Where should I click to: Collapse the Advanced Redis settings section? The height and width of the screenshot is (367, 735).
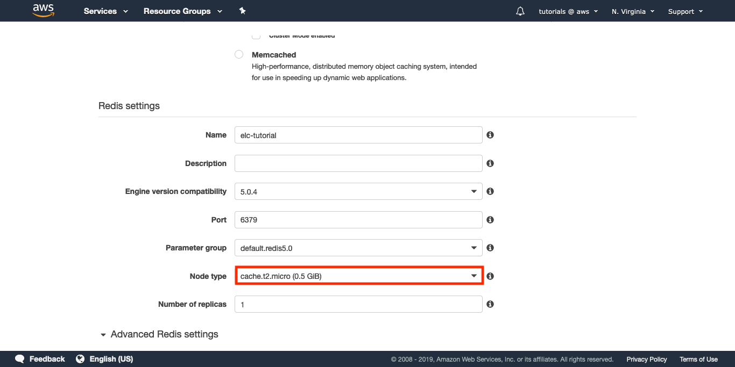pyautogui.click(x=159, y=334)
